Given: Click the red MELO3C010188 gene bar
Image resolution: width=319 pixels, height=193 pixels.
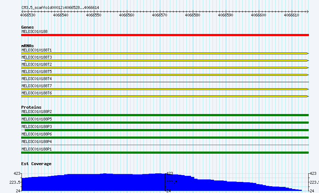Looking at the screenshot, I should (x=165, y=35).
